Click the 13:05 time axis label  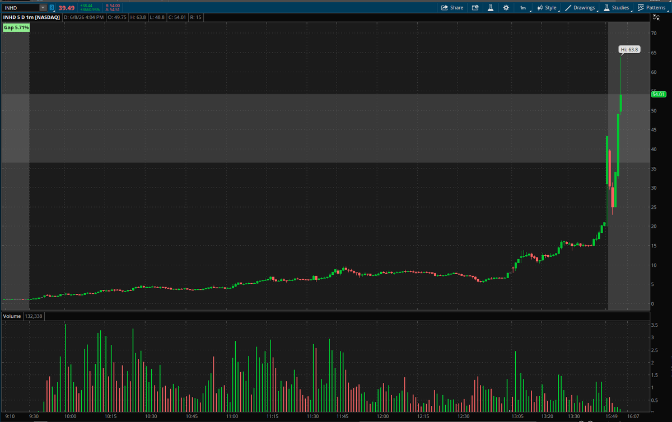[x=518, y=416]
